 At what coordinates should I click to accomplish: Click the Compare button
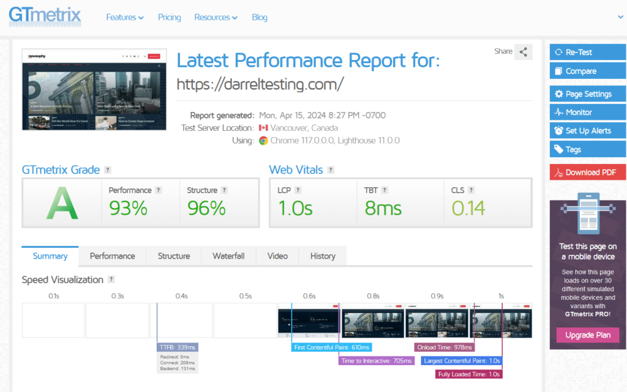[588, 71]
